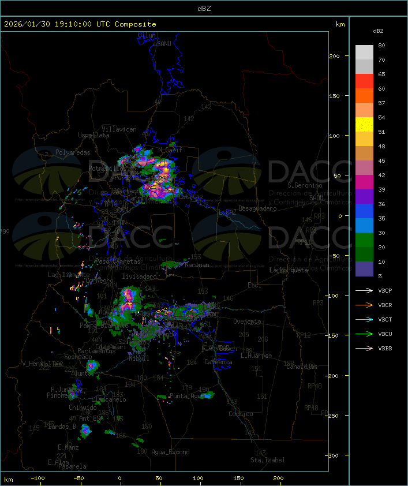The width and height of the screenshot is (408, 486).
Task: Click the green VBCU arrow symbol
Action: coord(364,334)
